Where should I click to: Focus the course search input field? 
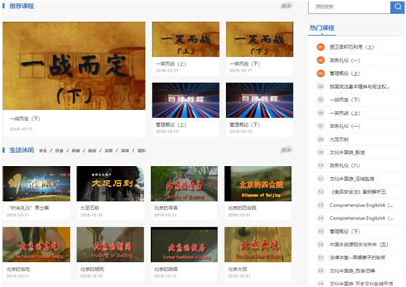(349, 7)
